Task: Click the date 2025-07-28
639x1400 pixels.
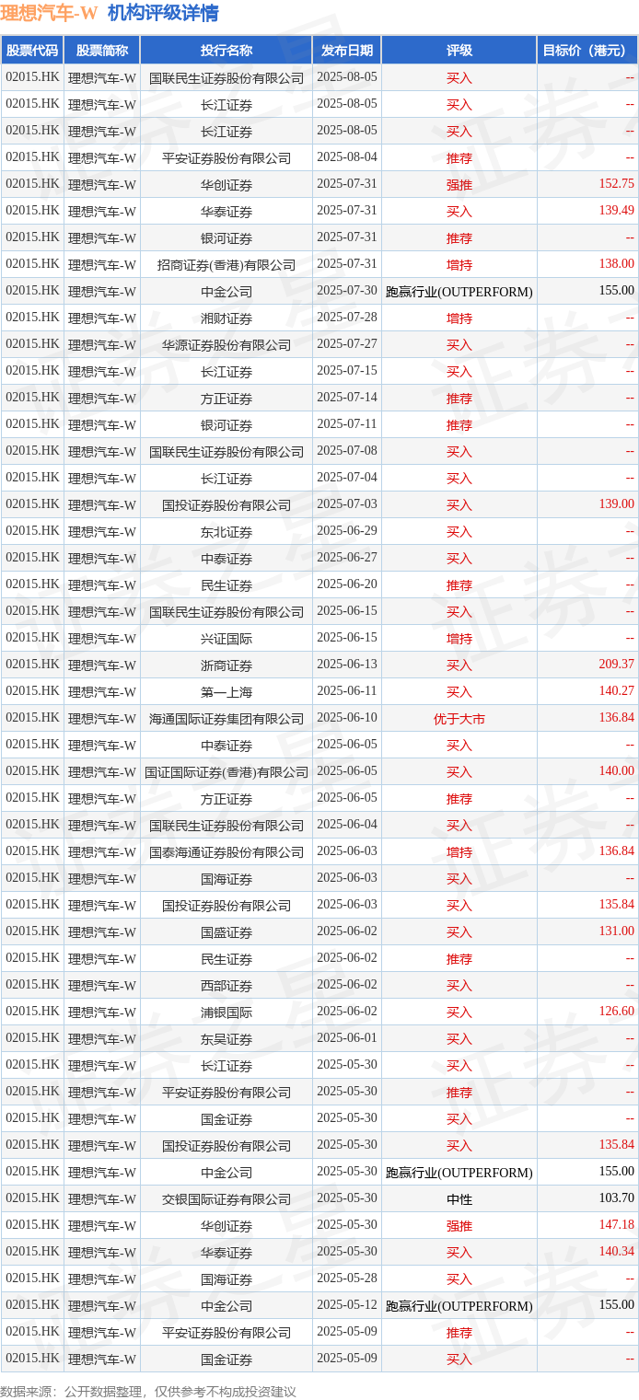Action: click(347, 318)
